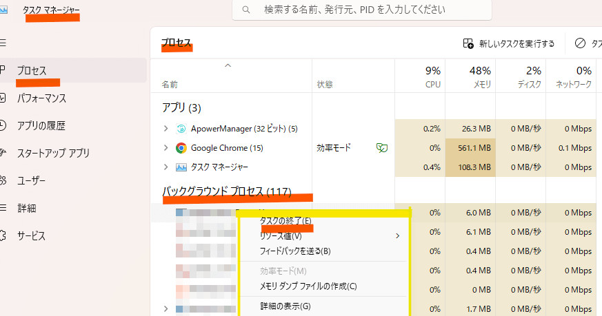Viewport: 602px width, 316px height.
Task: Click the new task run icon
Action: click(469, 44)
